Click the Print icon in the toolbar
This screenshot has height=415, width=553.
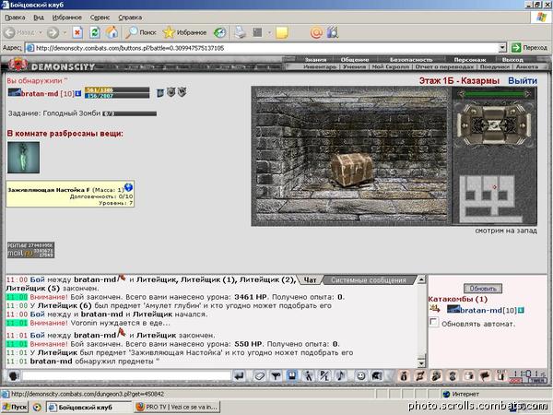[241, 32]
